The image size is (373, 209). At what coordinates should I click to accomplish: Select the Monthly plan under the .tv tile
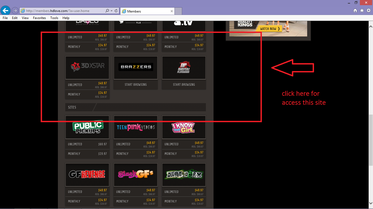click(x=184, y=47)
